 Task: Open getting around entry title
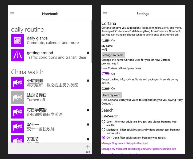click(40, 53)
